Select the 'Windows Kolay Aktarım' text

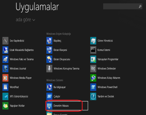pyautogui.click(x=109, y=78)
